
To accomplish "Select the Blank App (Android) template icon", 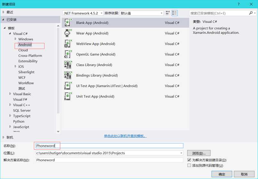I will click(68, 23).
